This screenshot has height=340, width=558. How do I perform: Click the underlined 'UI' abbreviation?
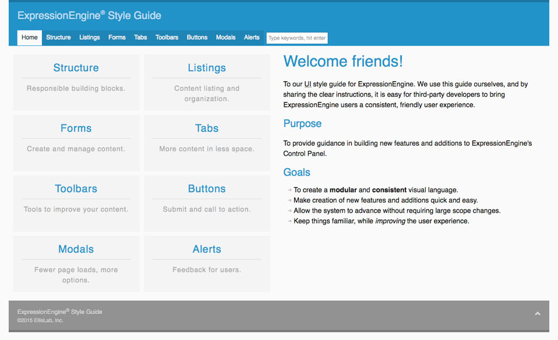(308, 84)
